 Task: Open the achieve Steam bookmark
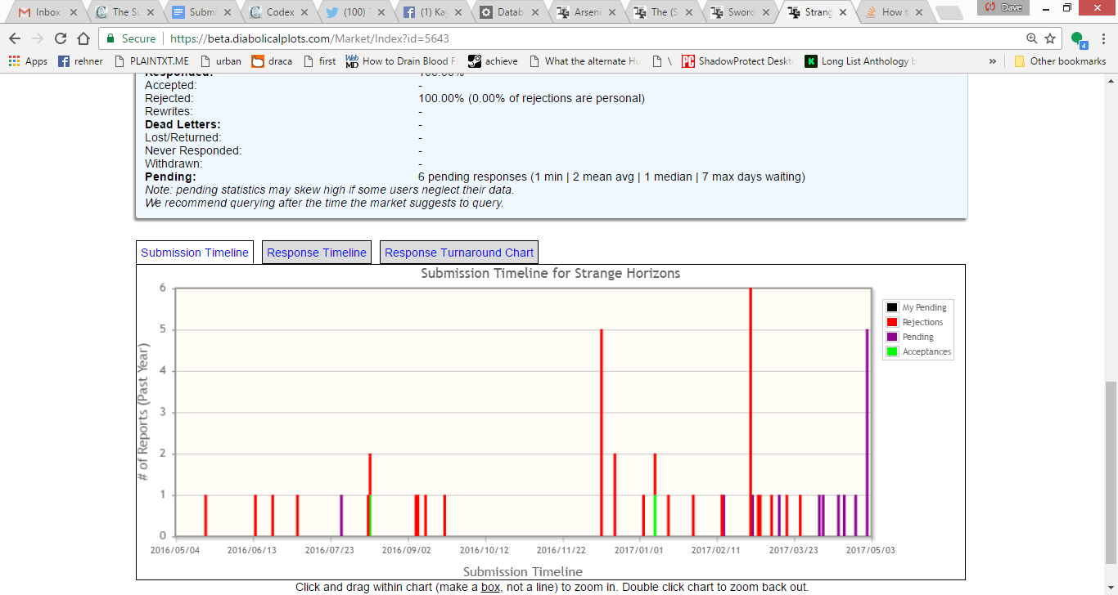[493, 61]
